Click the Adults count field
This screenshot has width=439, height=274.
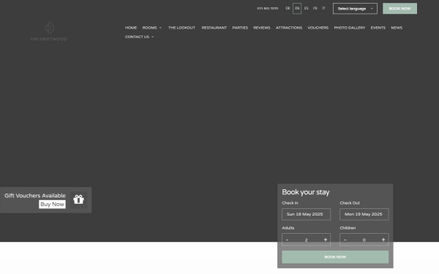[307, 240]
